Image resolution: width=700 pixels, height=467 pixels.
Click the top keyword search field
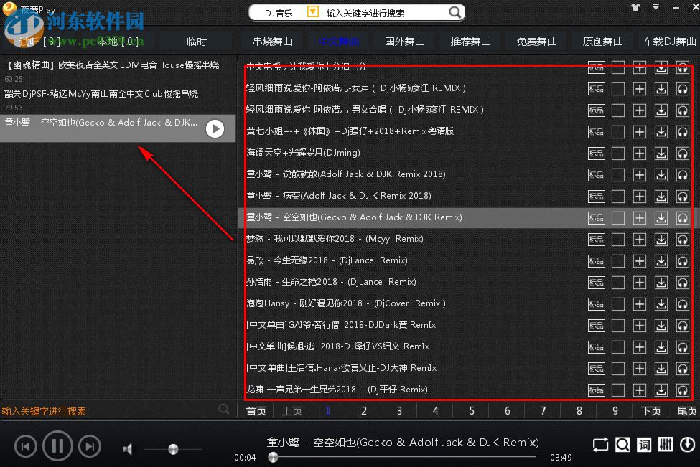pos(384,13)
